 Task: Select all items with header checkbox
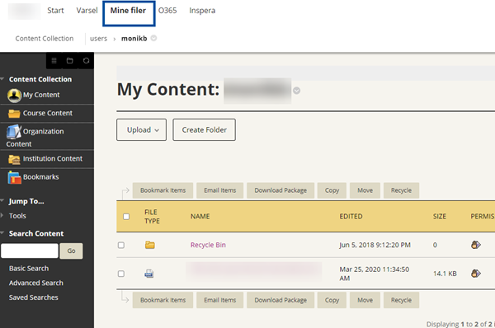(x=126, y=217)
